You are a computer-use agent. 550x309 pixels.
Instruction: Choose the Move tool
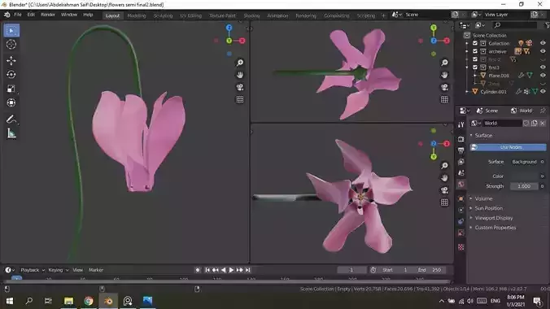(x=11, y=60)
